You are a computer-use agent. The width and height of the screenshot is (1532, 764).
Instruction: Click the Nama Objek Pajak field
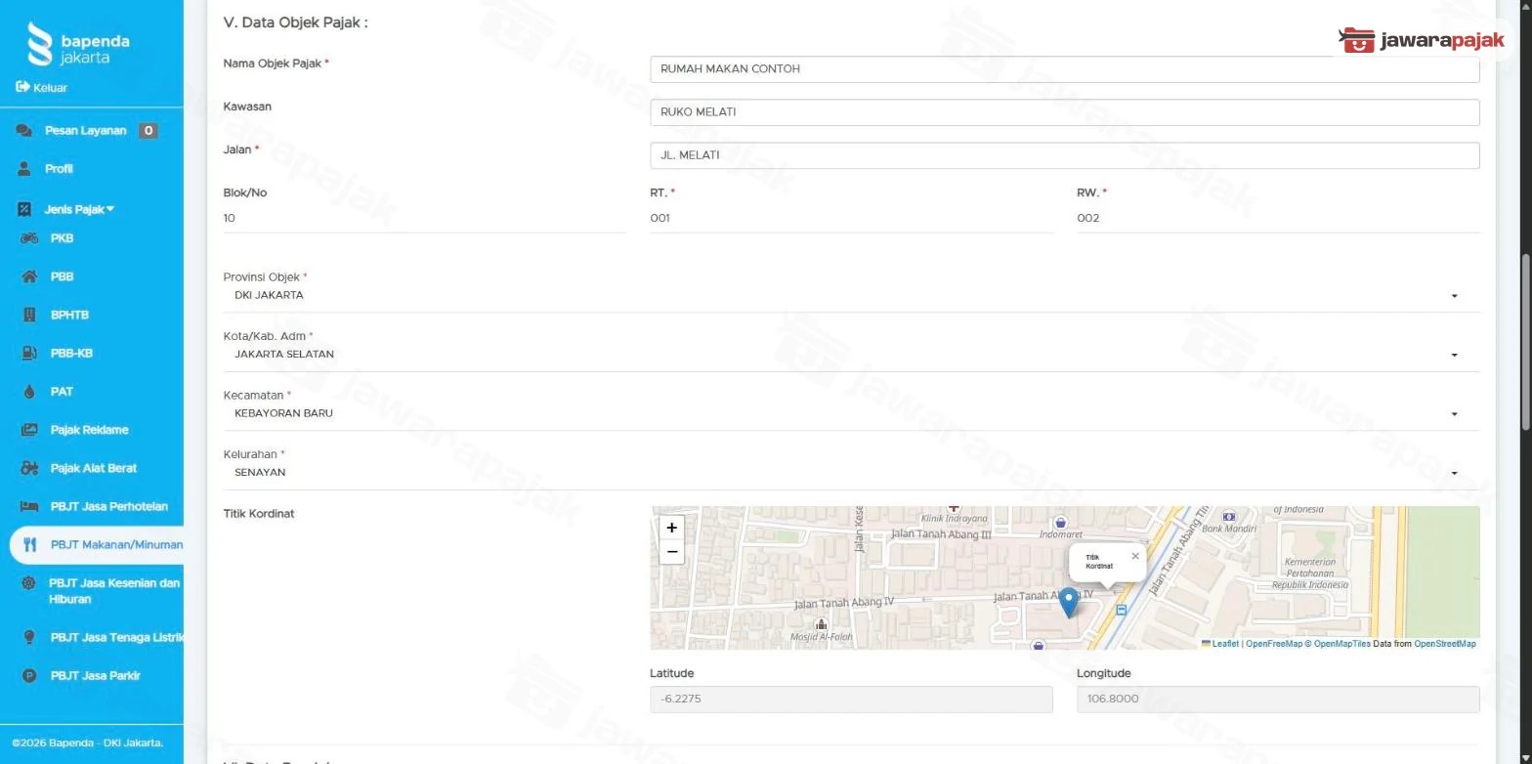coord(1064,69)
